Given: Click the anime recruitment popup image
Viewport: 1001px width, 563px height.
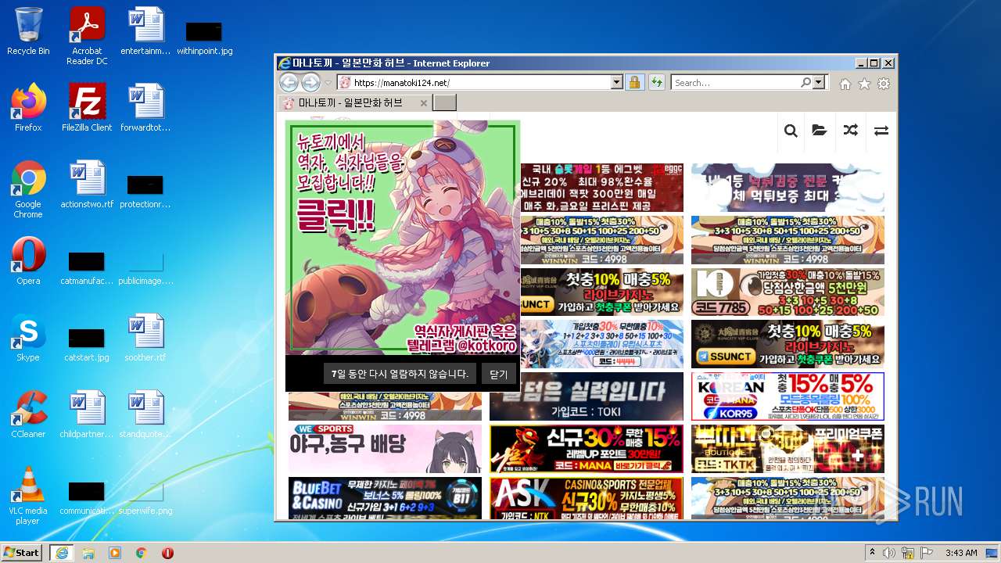Looking at the screenshot, I should 403,236.
